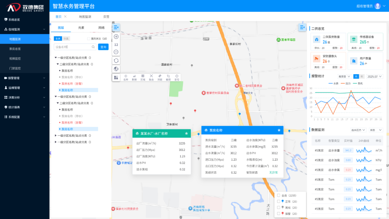Click the star on 泵房名称 popup
The width and height of the screenshot is (389, 219).
pyautogui.click(x=279, y=130)
